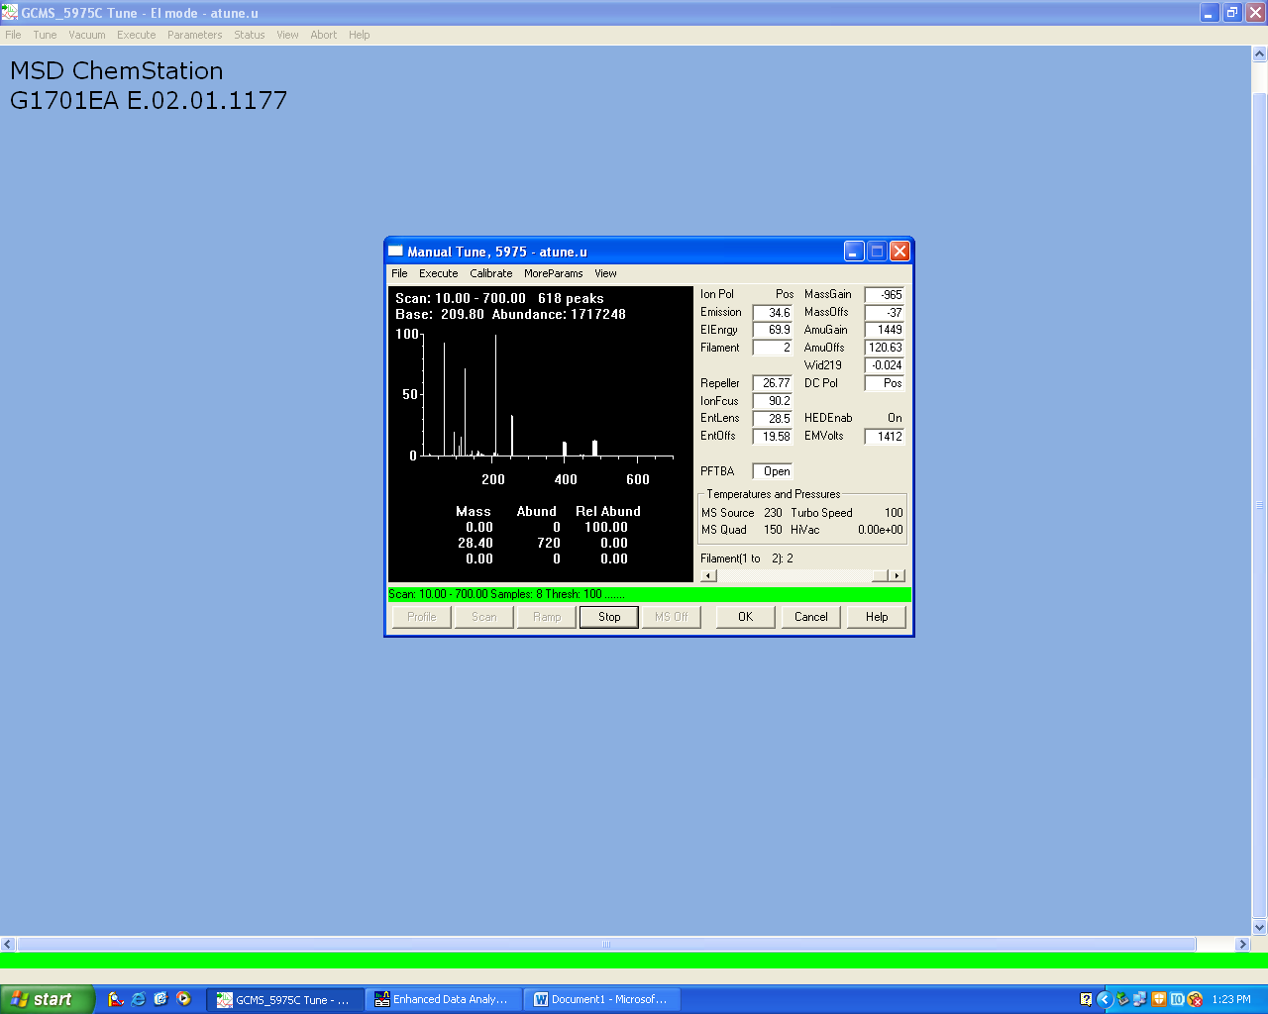Click the taskbar clock showing 1:23 PM
1268x1014 pixels.
point(1231,999)
